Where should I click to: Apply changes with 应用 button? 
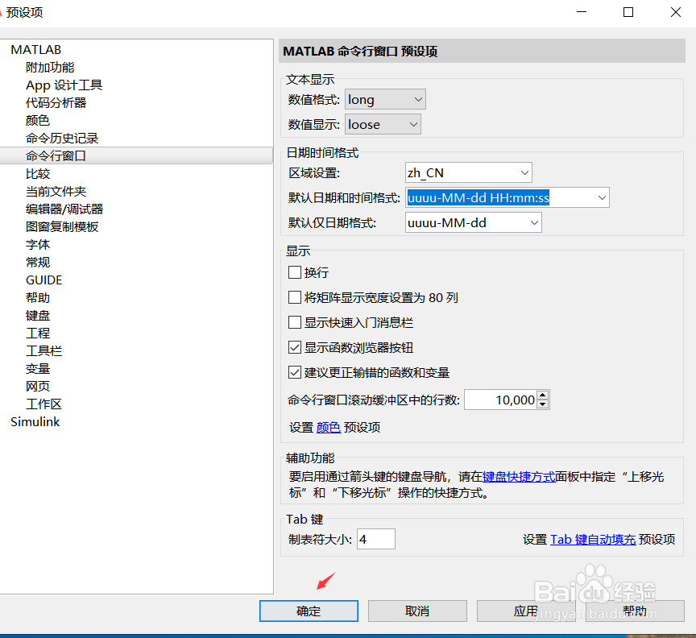[526, 611]
